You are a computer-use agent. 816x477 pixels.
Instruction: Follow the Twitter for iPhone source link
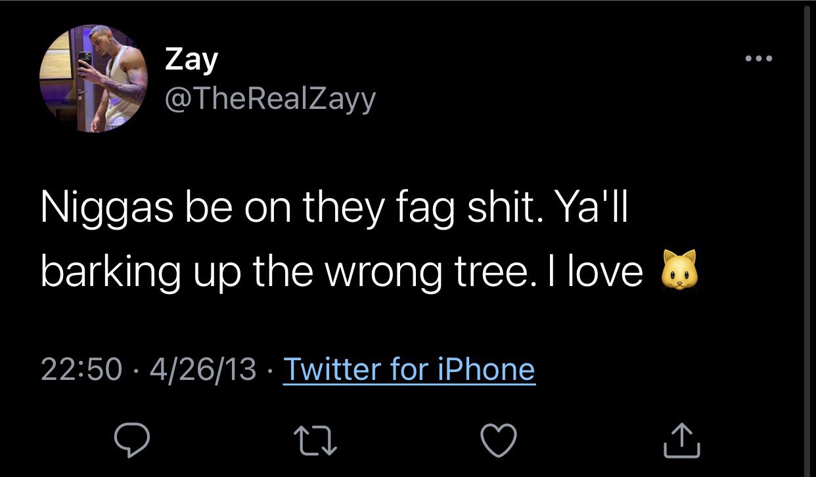(x=409, y=369)
